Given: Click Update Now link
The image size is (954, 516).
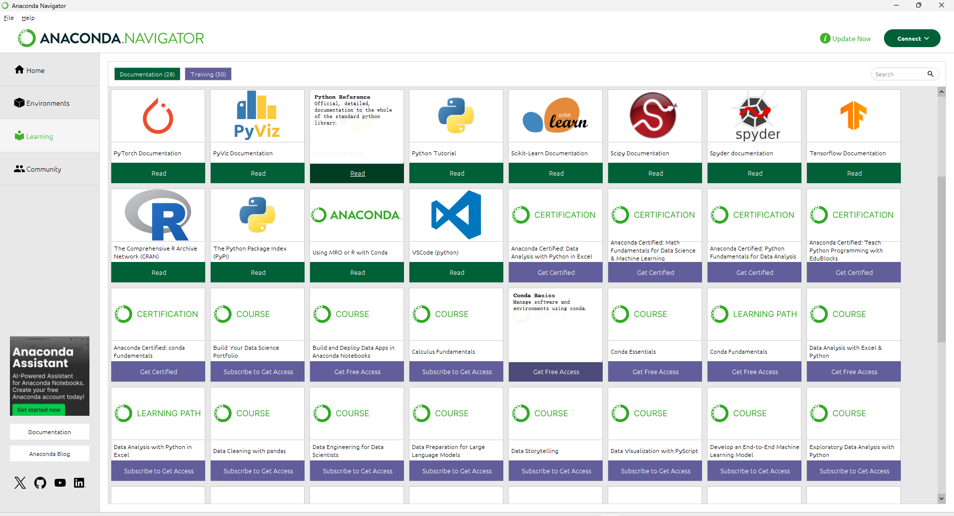Looking at the screenshot, I should tap(851, 39).
